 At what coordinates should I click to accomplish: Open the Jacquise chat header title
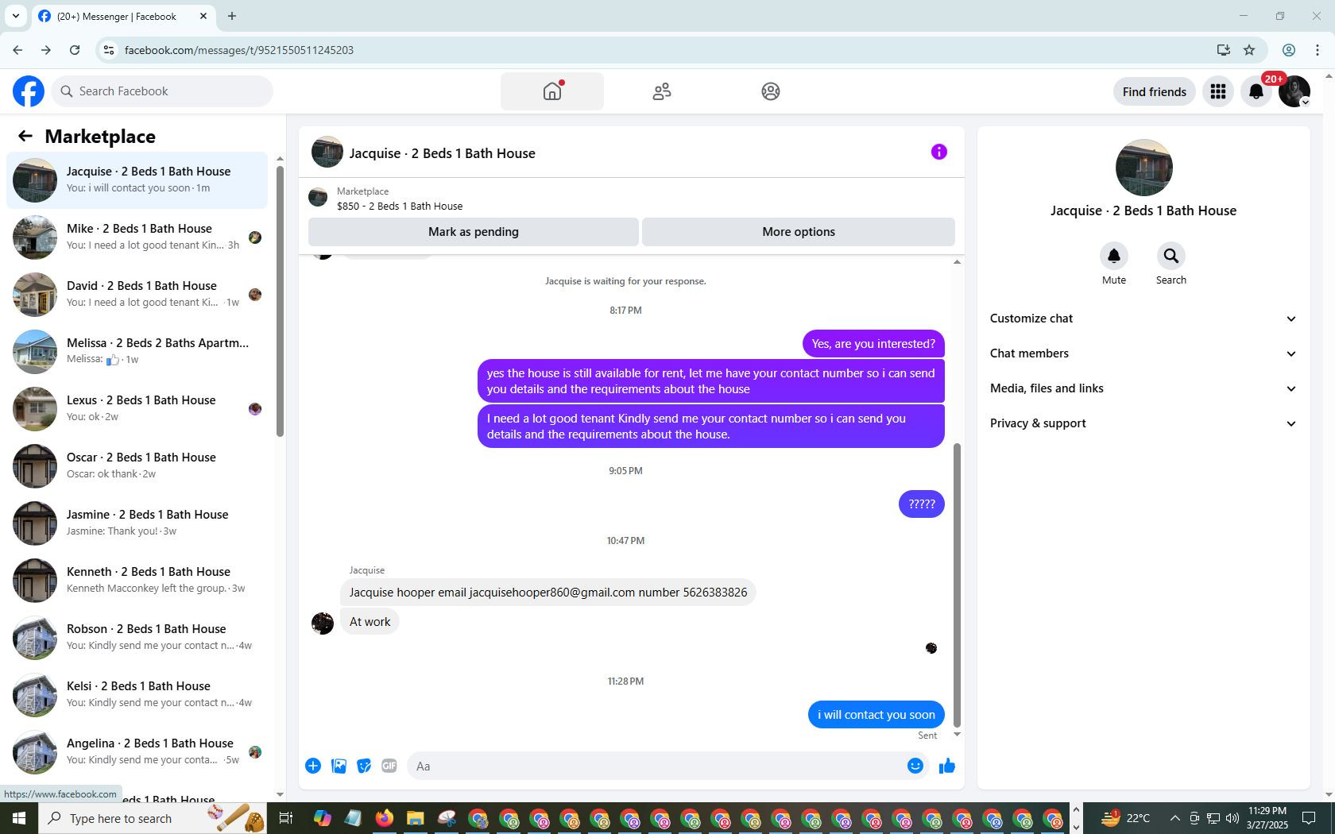[x=443, y=153]
